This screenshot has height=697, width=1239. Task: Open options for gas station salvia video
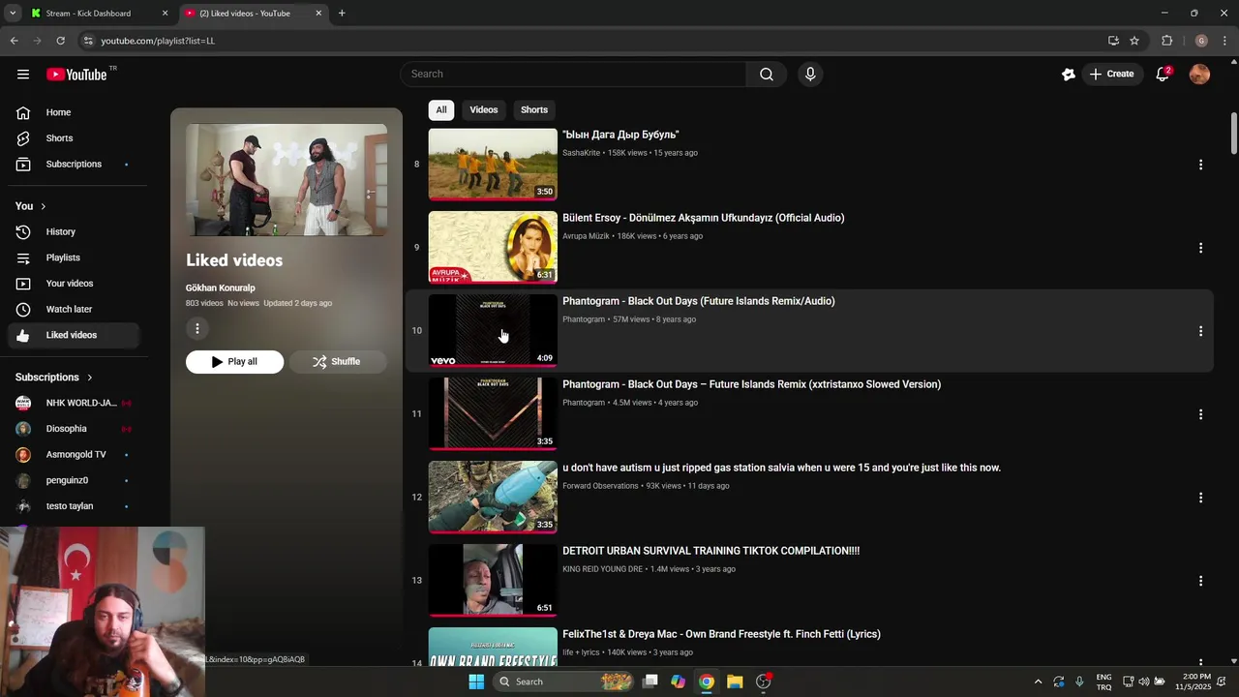[x=1200, y=498]
